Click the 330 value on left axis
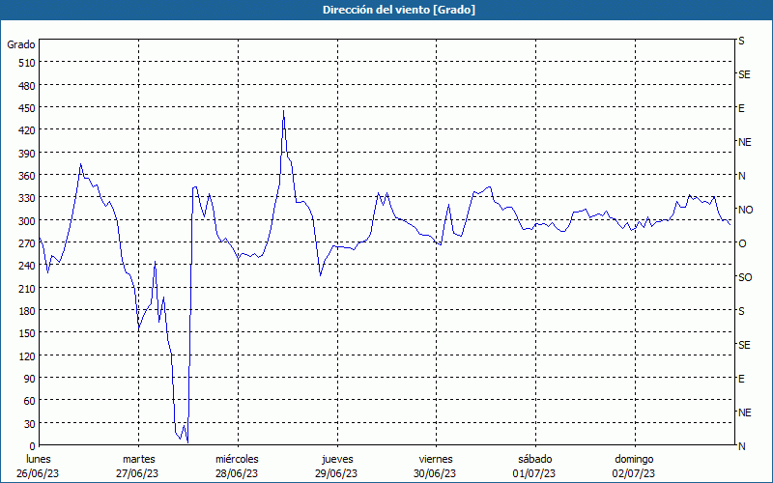 pyautogui.click(x=27, y=199)
